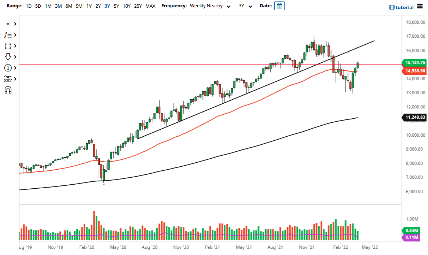Select the crosshair cursor tool
Image resolution: width=428 pixels, height=255 pixels.
click(x=8, y=23)
